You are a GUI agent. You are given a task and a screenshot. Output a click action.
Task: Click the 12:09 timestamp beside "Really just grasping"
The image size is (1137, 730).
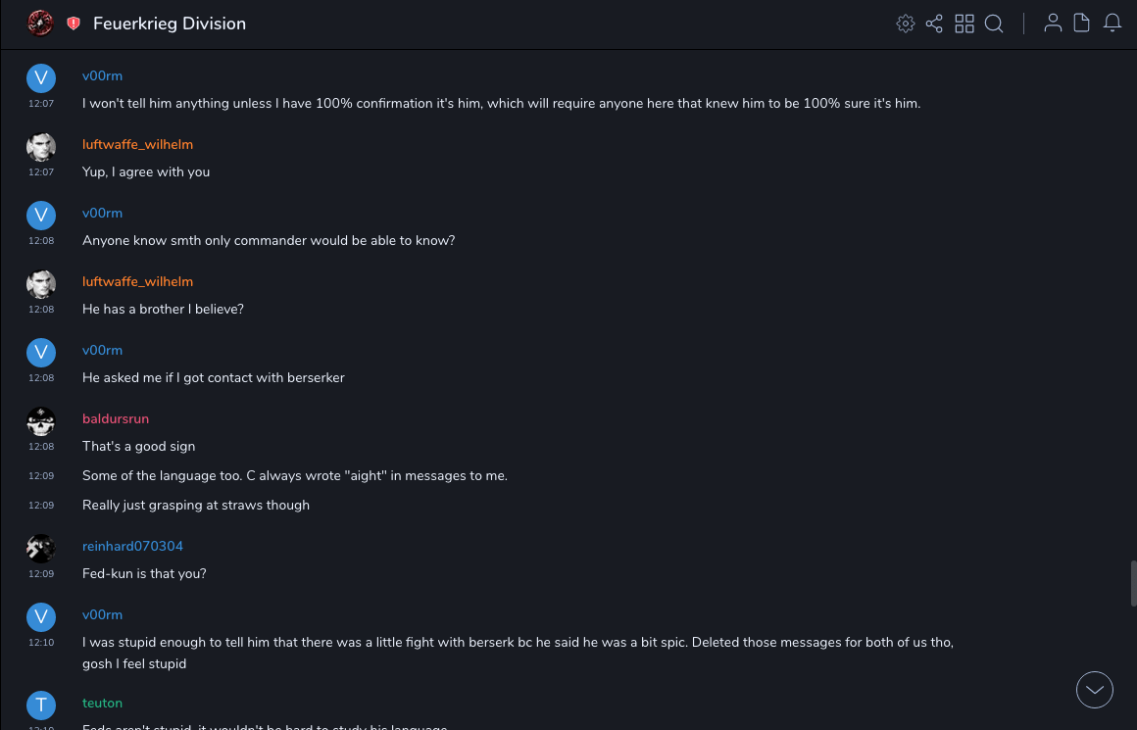pyautogui.click(x=41, y=506)
